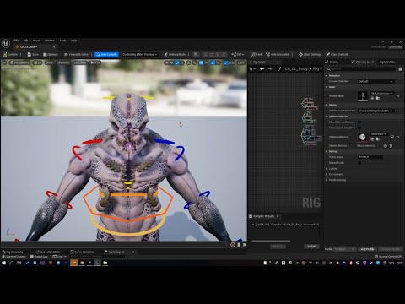Viewport: 405px width, 304px height.
Task: Open the Clothing Simulation Factory dropdown
Action: coord(375,111)
